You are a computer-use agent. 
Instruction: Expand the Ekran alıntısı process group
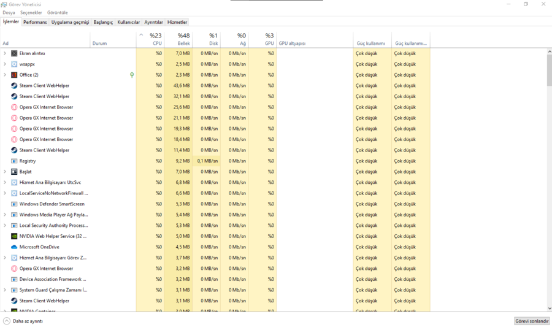4,53
